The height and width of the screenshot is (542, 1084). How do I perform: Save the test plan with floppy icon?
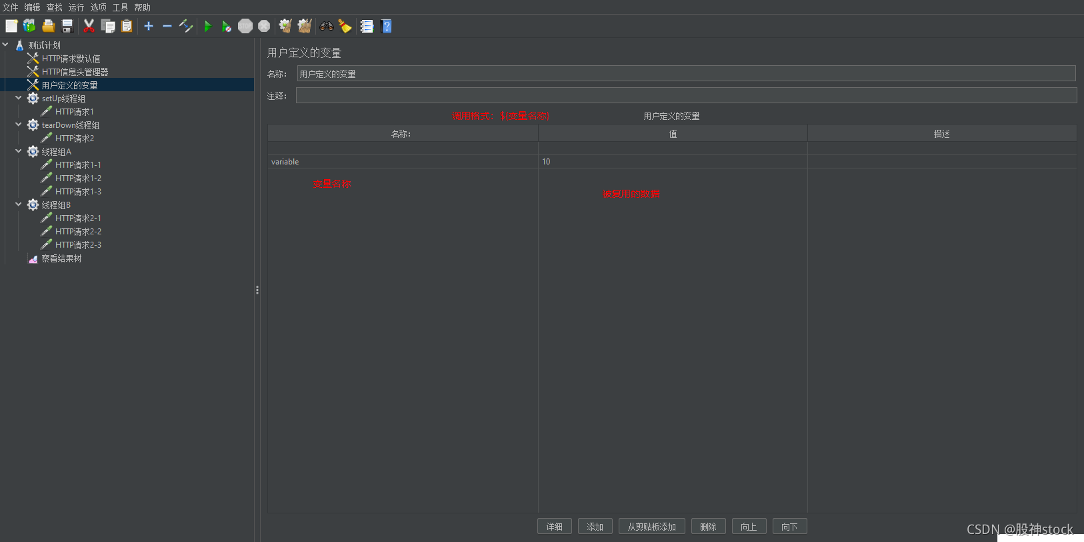[x=67, y=26]
